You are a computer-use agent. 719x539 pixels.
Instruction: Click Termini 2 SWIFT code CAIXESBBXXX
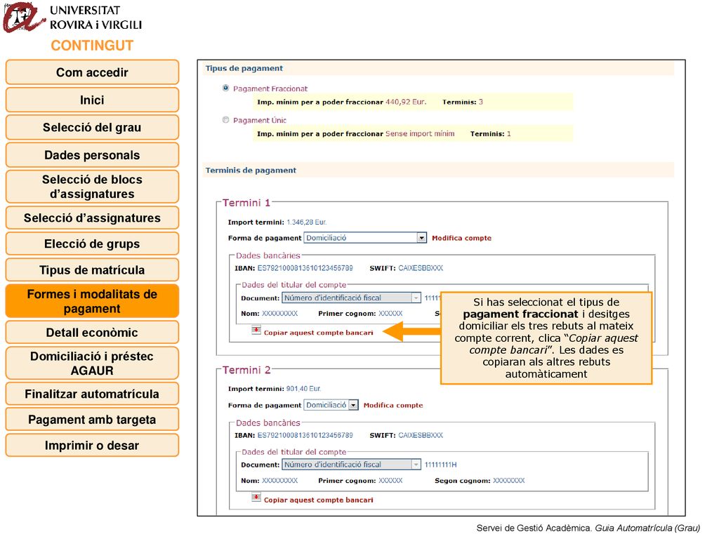(x=421, y=435)
